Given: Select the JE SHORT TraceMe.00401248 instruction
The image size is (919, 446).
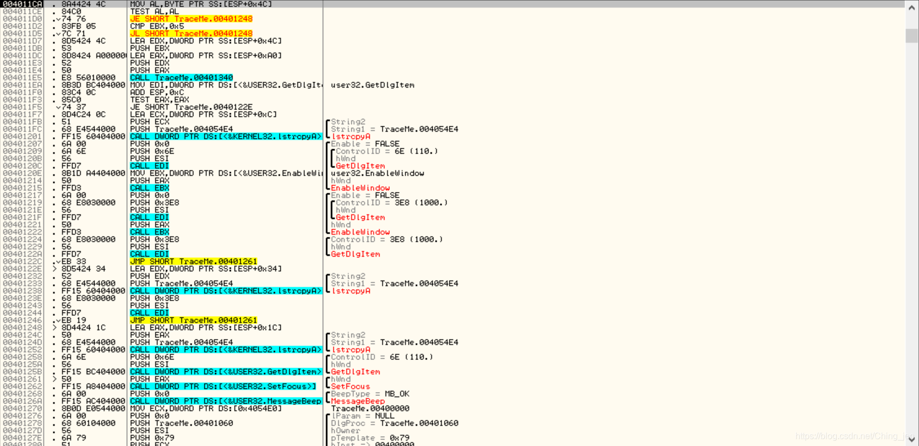Looking at the screenshot, I should (191, 19).
